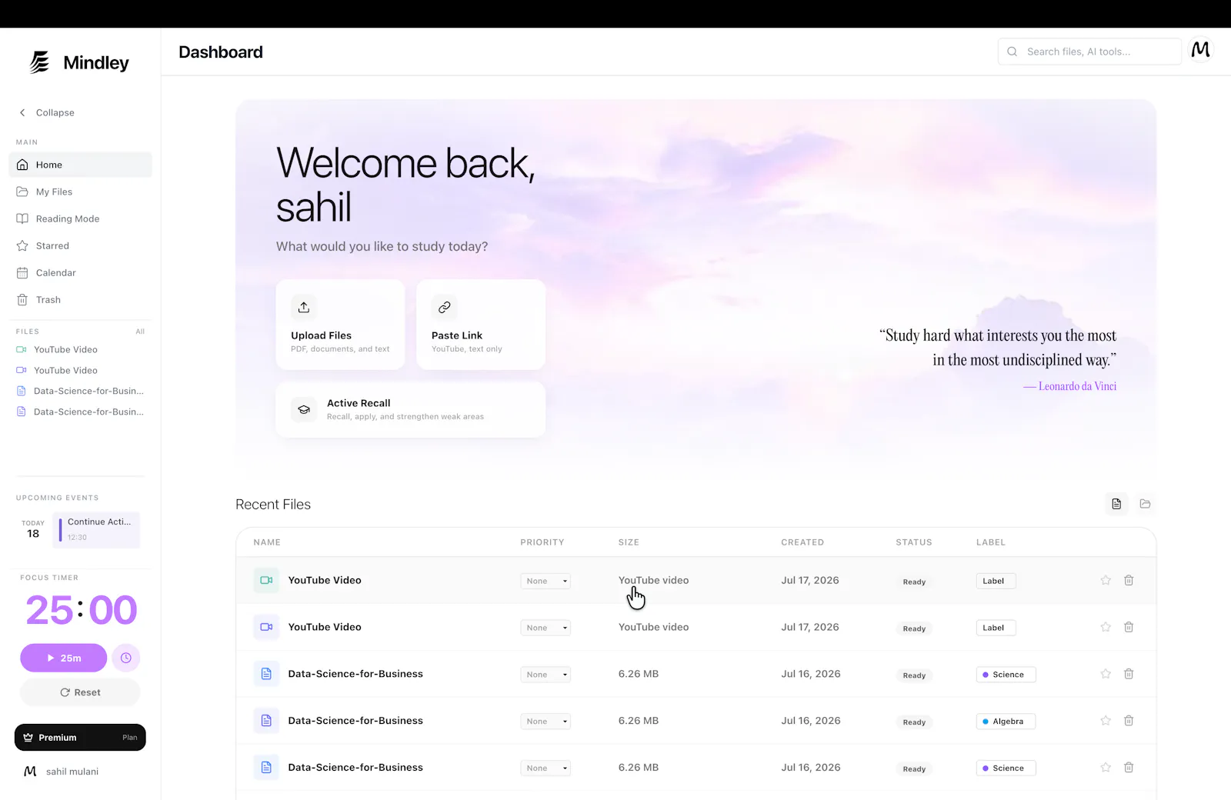
Task: Click the Algebra label tag
Action: click(x=1006, y=722)
